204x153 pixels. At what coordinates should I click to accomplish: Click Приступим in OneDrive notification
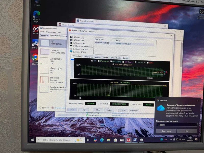166,131
